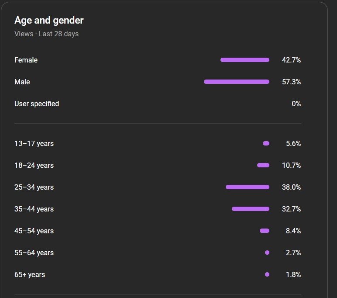Click the 57.3% value for Male

pyautogui.click(x=291, y=82)
